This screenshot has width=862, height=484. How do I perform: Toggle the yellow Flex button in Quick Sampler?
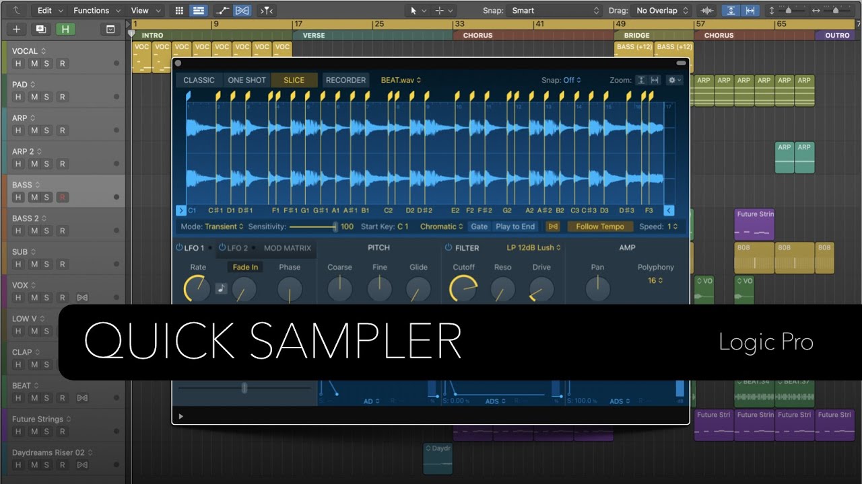tap(553, 227)
